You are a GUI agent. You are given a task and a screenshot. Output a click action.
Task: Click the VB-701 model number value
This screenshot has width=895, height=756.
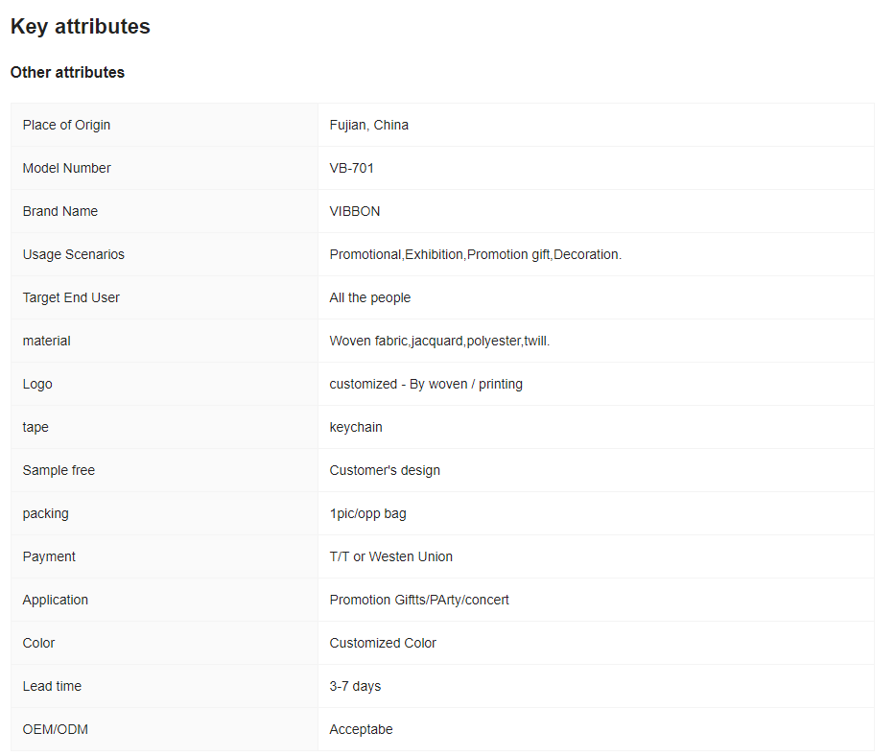click(x=351, y=168)
